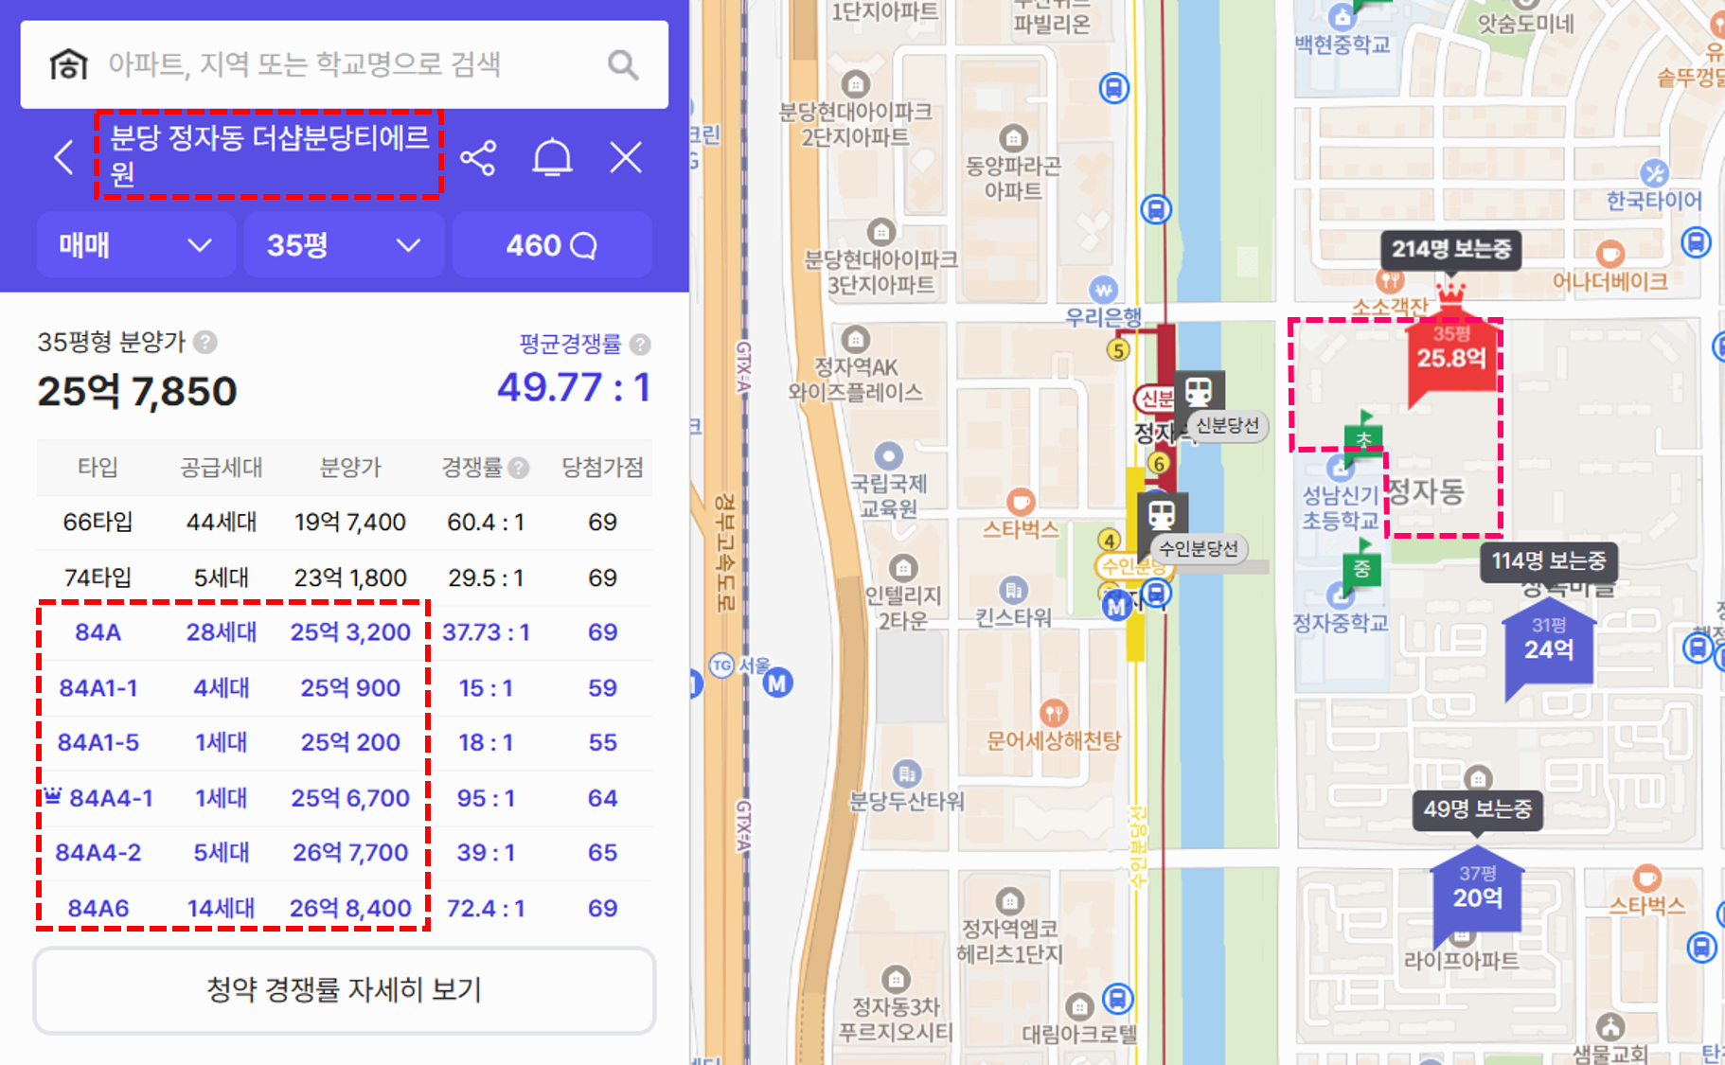The height and width of the screenshot is (1065, 1725).
Task: Click the crown icon above the 25.8억 marker
Action: tap(1450, 293)
